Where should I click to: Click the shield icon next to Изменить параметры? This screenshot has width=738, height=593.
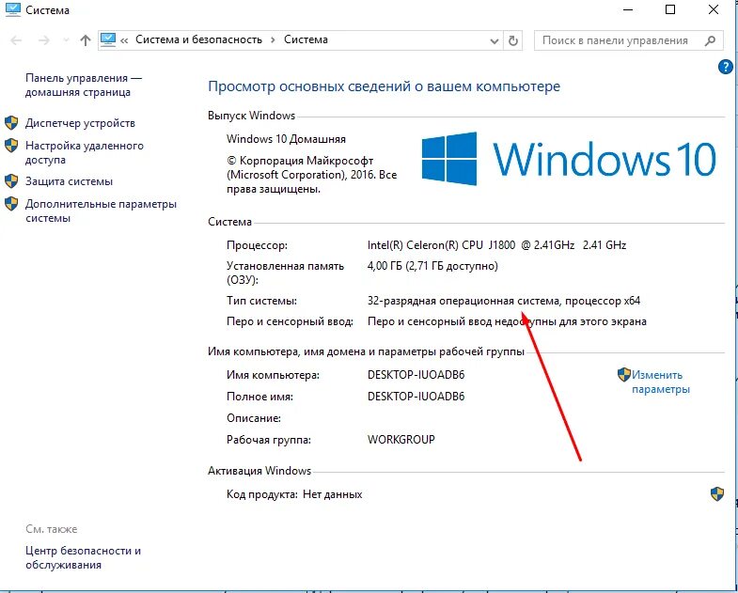click(623, 375)
